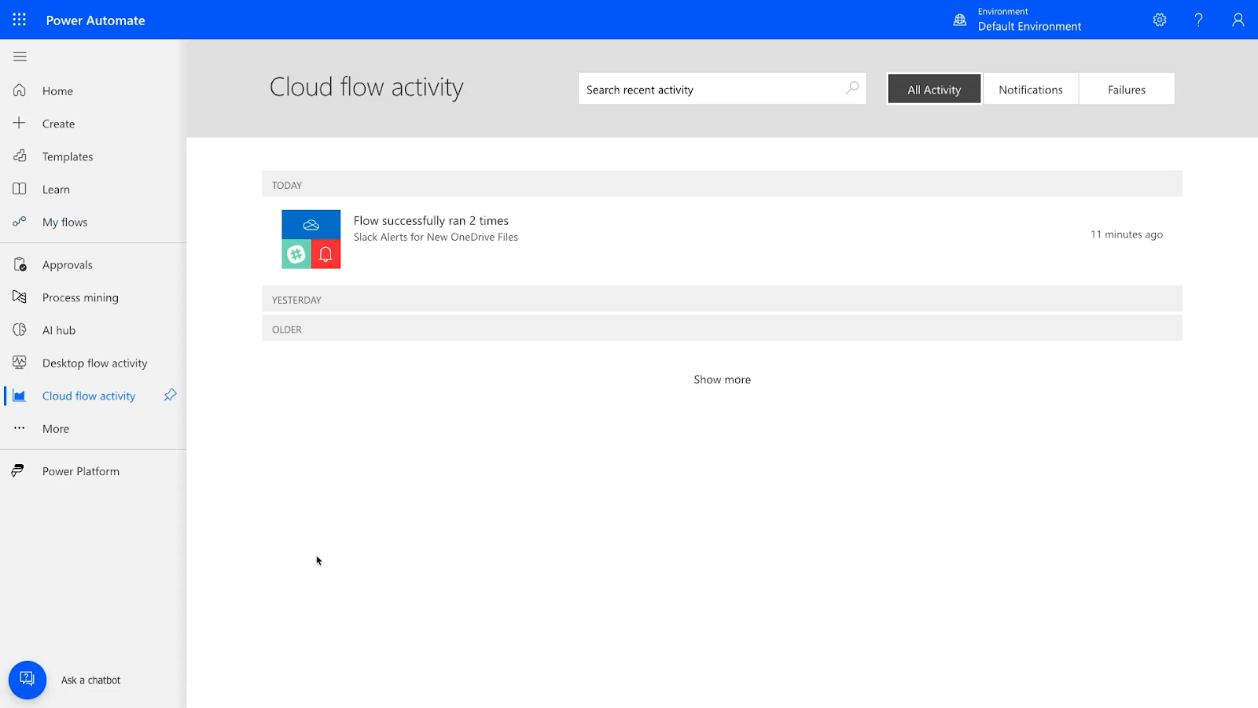Click Slack Alerts for New OneDrive Files
Viewport: 1258px width, 708px height.
tap(436, 237)
